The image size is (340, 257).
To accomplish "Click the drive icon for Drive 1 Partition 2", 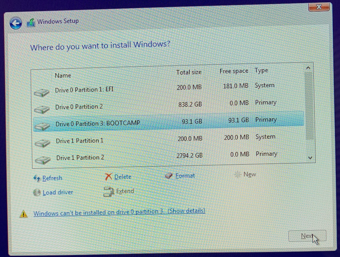I will (43, 160).
